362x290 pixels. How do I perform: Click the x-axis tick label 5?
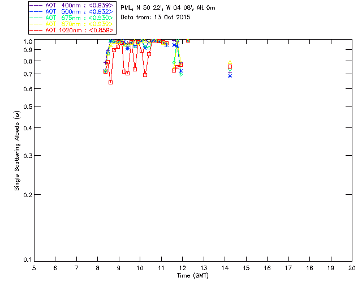point(34,268)
